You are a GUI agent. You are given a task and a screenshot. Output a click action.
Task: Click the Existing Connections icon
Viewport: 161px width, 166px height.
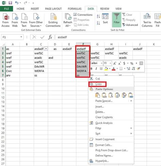tap(53, 20)
